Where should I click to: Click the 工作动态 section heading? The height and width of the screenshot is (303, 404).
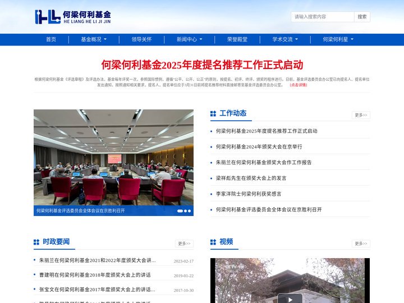[233, 113]
